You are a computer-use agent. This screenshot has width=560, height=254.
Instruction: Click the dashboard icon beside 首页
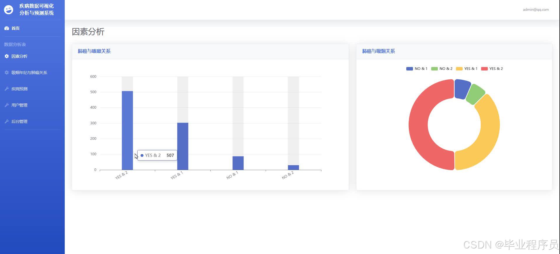click(7, 28)
